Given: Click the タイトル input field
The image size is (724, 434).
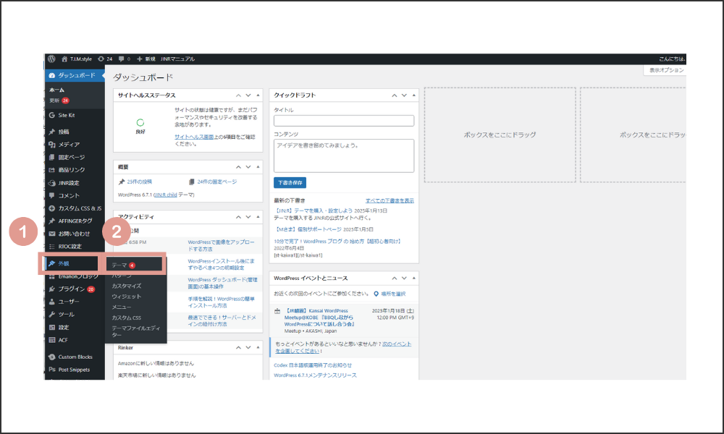Looking at the screenshot, I should click(x=344, y=121).
